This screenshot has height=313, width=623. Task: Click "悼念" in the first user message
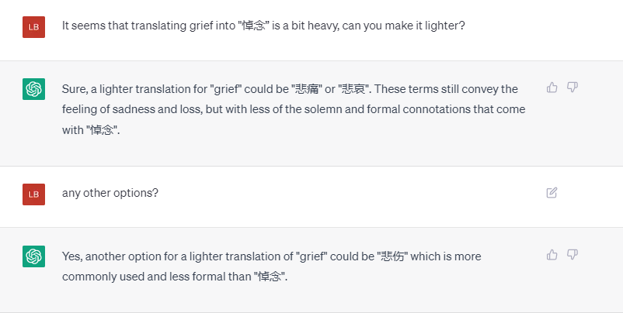tap(248, 26)
